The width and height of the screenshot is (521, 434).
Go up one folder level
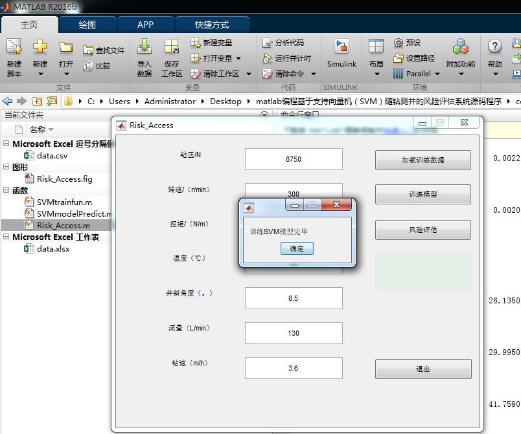pyautogui.click(x=36, y=101)
